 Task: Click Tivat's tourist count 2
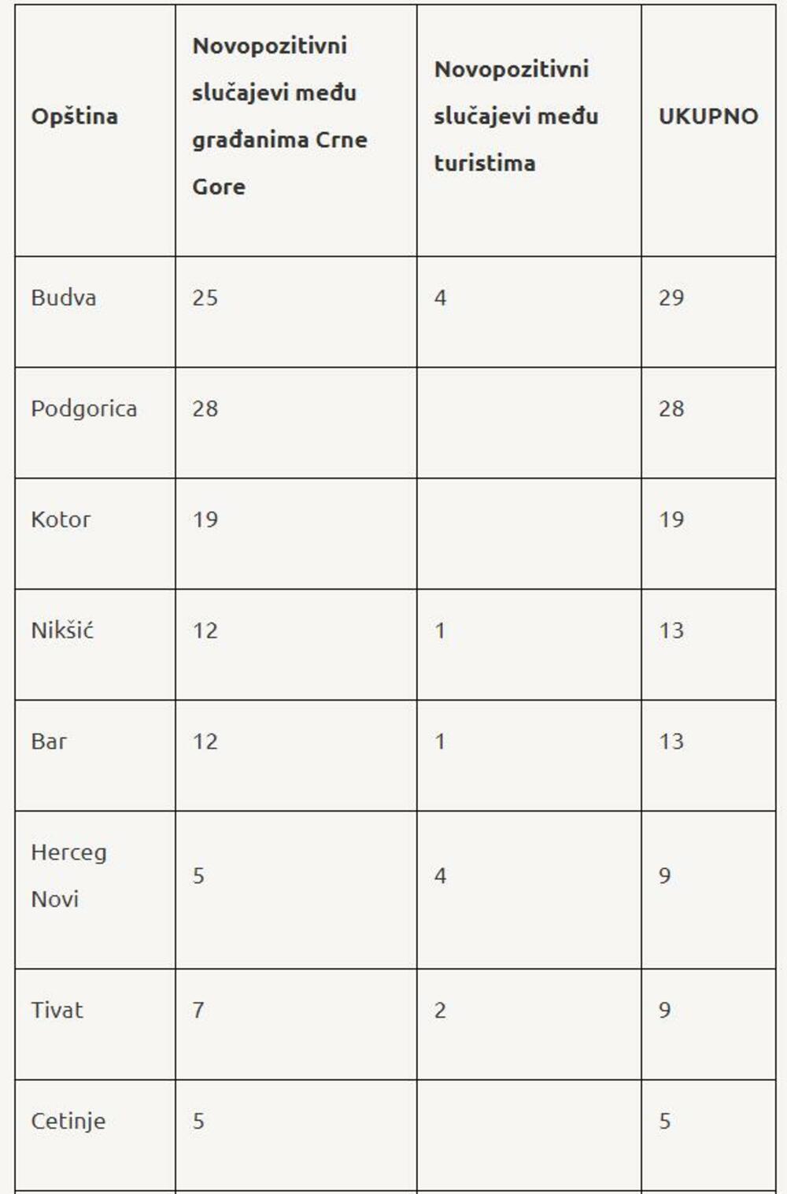[x=440, y=1011]
